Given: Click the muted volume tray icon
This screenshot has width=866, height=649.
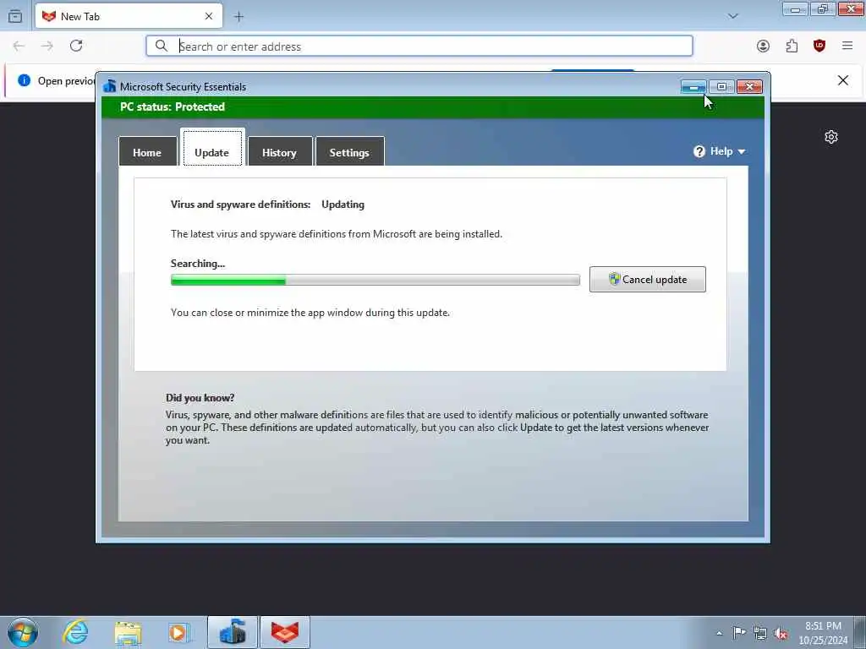Looking at the screenshot, I should click(x=781, y=633).
